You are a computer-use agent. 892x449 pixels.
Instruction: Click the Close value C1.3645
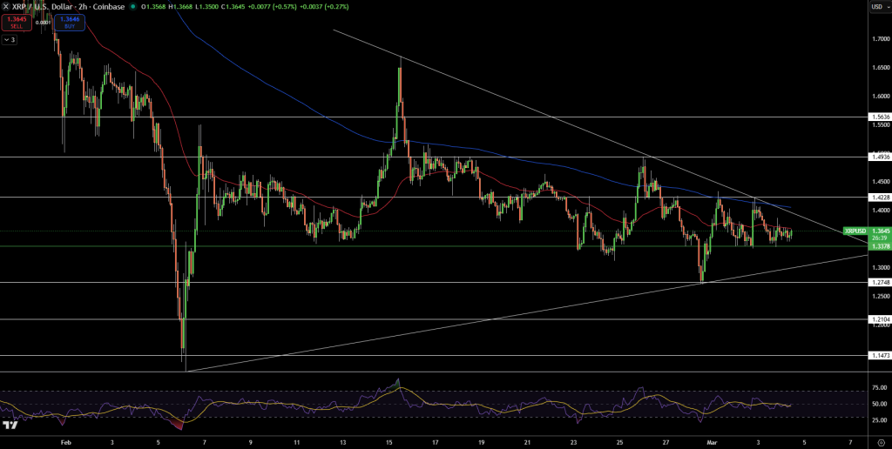coord(233,7)
